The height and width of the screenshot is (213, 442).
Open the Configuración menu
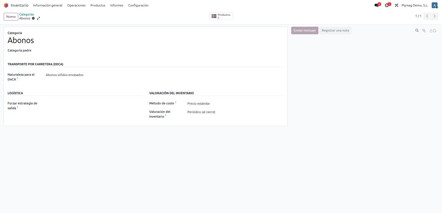(x=138, y=5)
